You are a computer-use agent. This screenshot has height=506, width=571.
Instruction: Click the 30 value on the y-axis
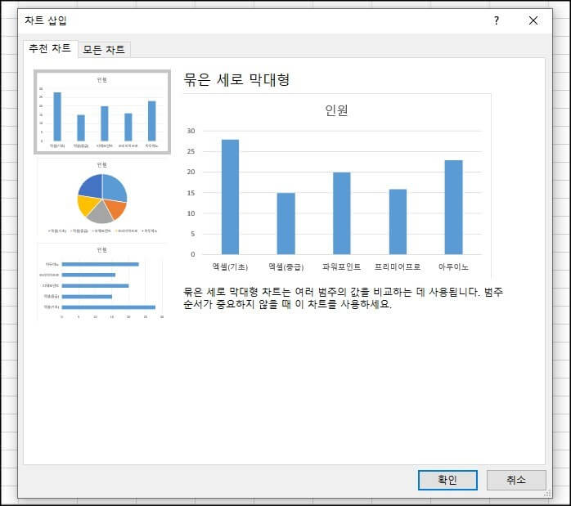(191, 131)
